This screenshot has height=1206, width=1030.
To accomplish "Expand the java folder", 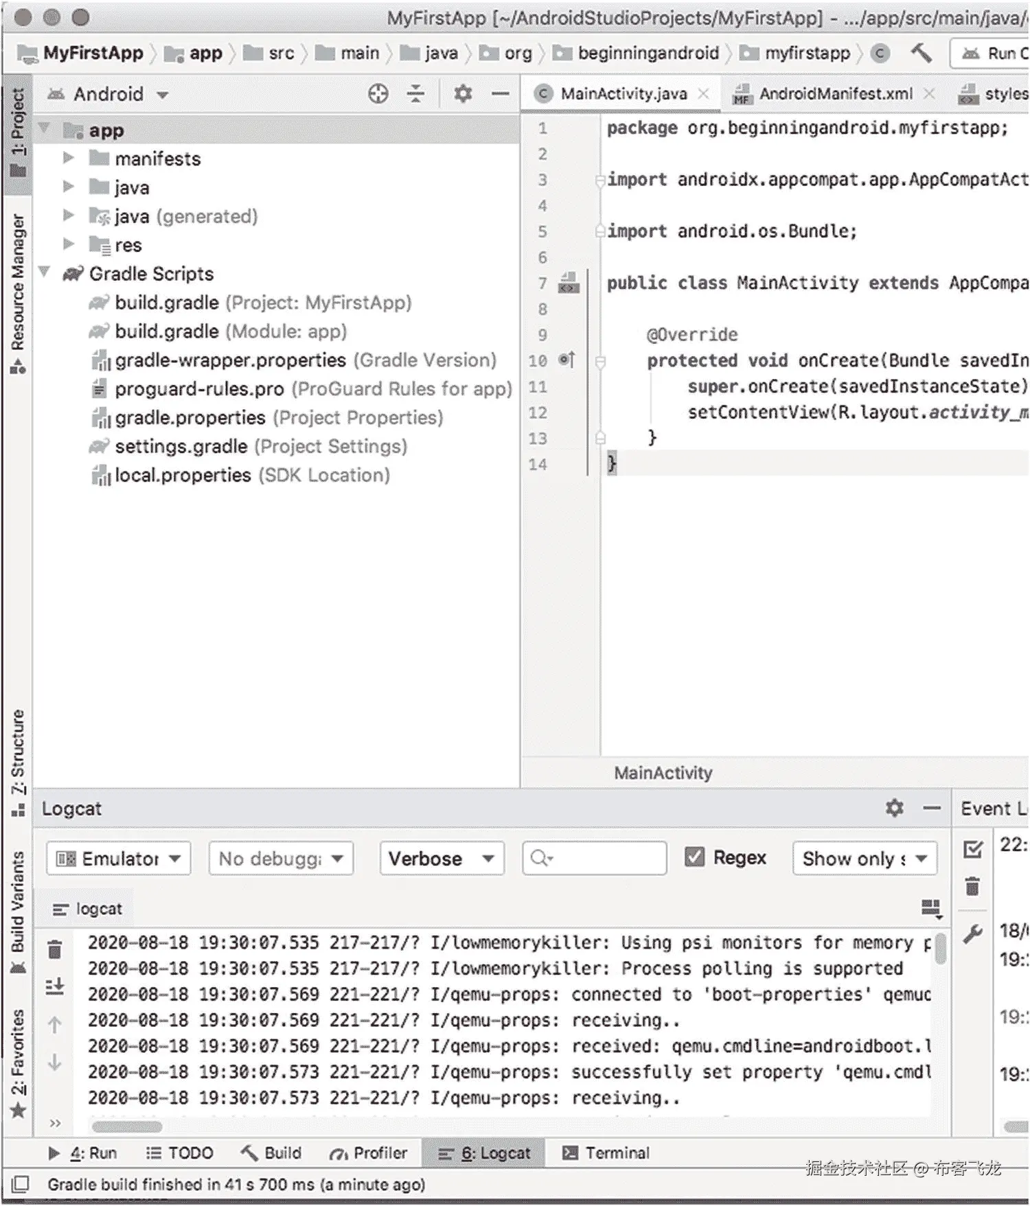I will [x=69, y=187].
